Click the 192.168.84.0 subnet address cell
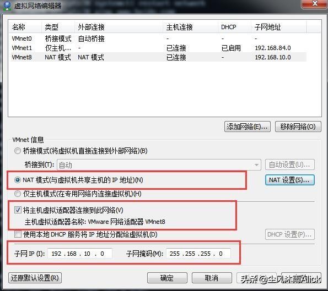Image resolution: width=328 pixels, height=291 pixels. click(x=273, y=48)
